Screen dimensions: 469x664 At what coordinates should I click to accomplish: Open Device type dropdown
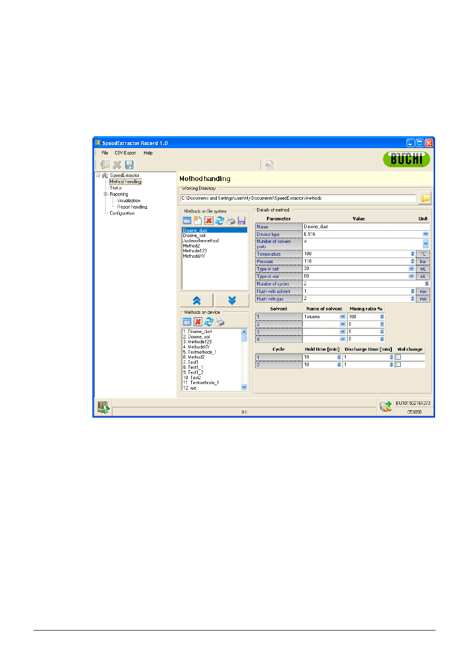(x=426, y=234)
